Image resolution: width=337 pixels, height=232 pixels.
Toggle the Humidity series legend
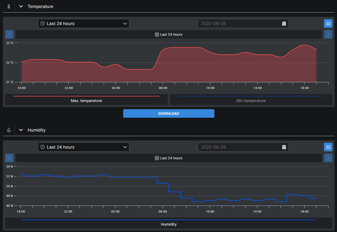(x=169, y=223)
